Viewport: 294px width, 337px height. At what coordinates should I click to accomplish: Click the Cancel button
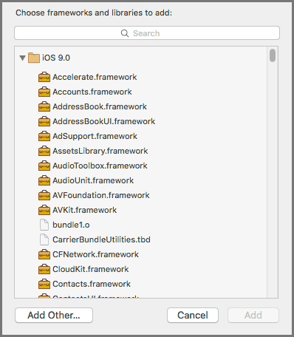(193, 315)
